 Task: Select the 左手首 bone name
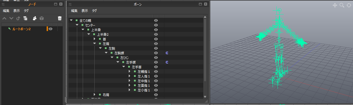click(x=137, y=67)
